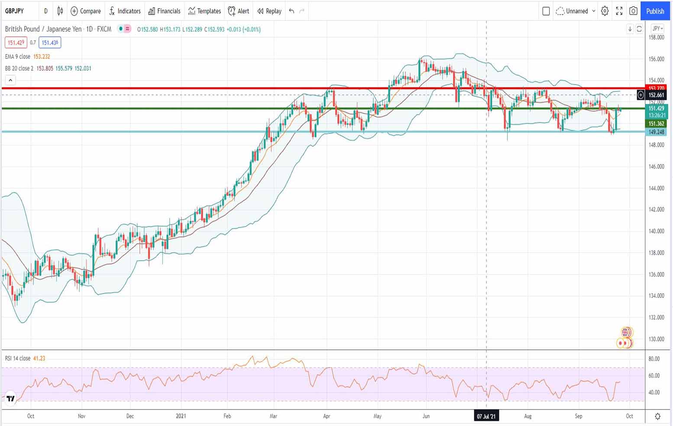Take a chart snapshot with the camera icon
Image resolution: width=673 pixels, height=426 pixels.
[633, 11]
